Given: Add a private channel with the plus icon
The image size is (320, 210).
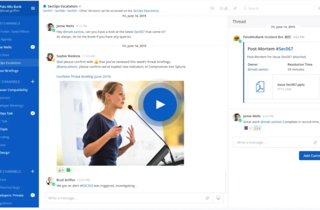Looking at the screenshot, I should tap(33, 172).
